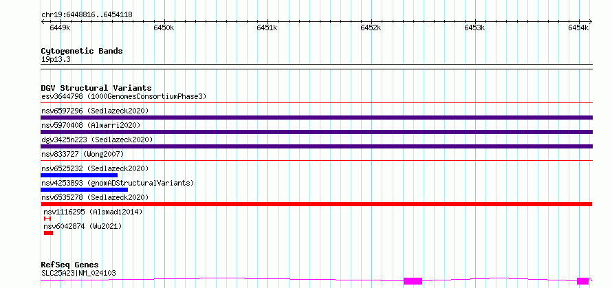Click the chr19:6448816..6454118 region label
This screenshot has height=288, width=612.
[x=87, y=15]
